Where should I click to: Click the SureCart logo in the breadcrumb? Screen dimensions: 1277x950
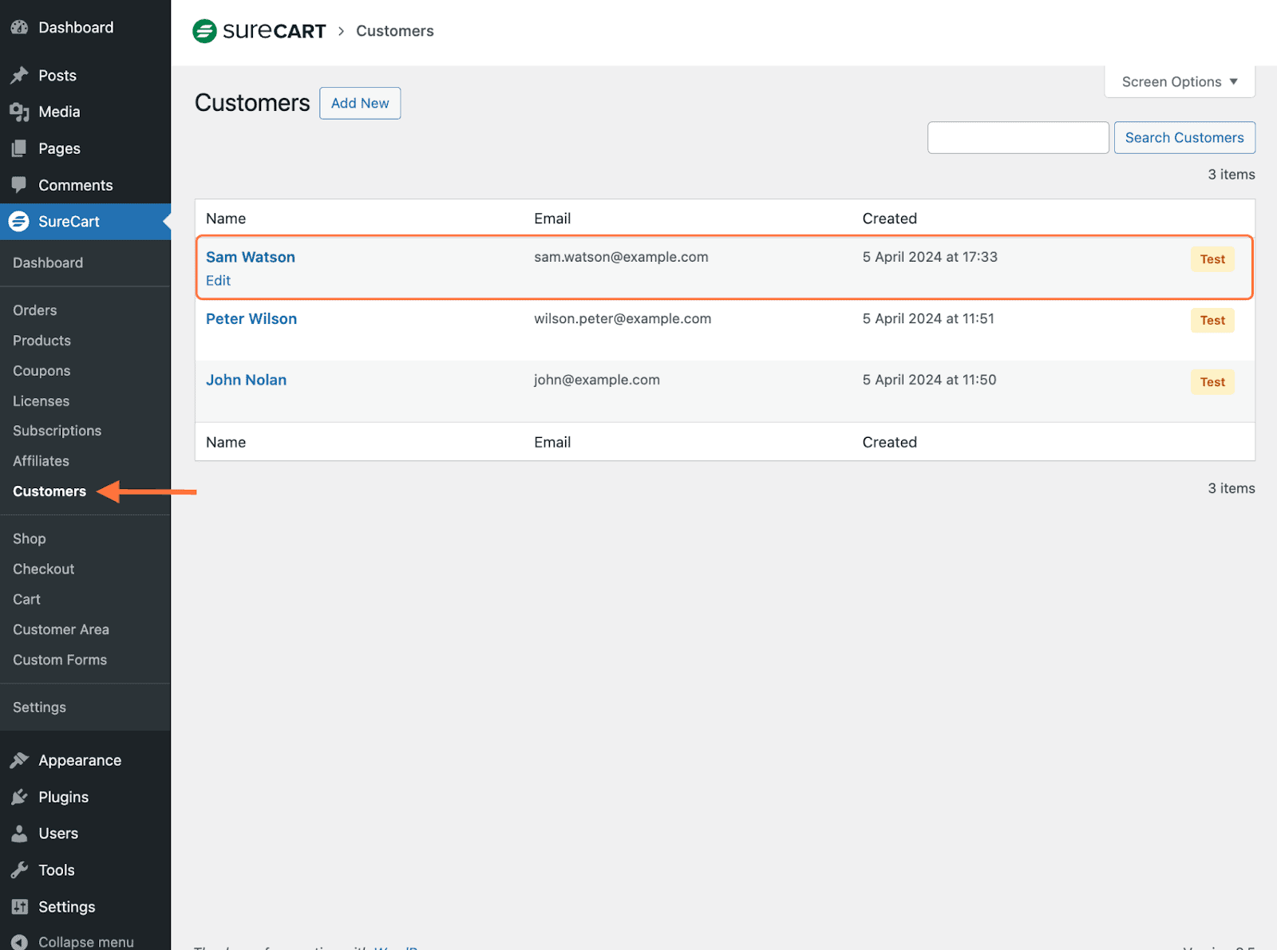tap(259, 30)
